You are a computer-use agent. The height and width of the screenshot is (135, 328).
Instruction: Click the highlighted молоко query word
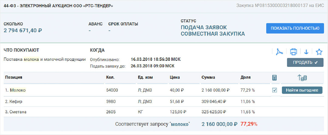[x=180, y=124]
